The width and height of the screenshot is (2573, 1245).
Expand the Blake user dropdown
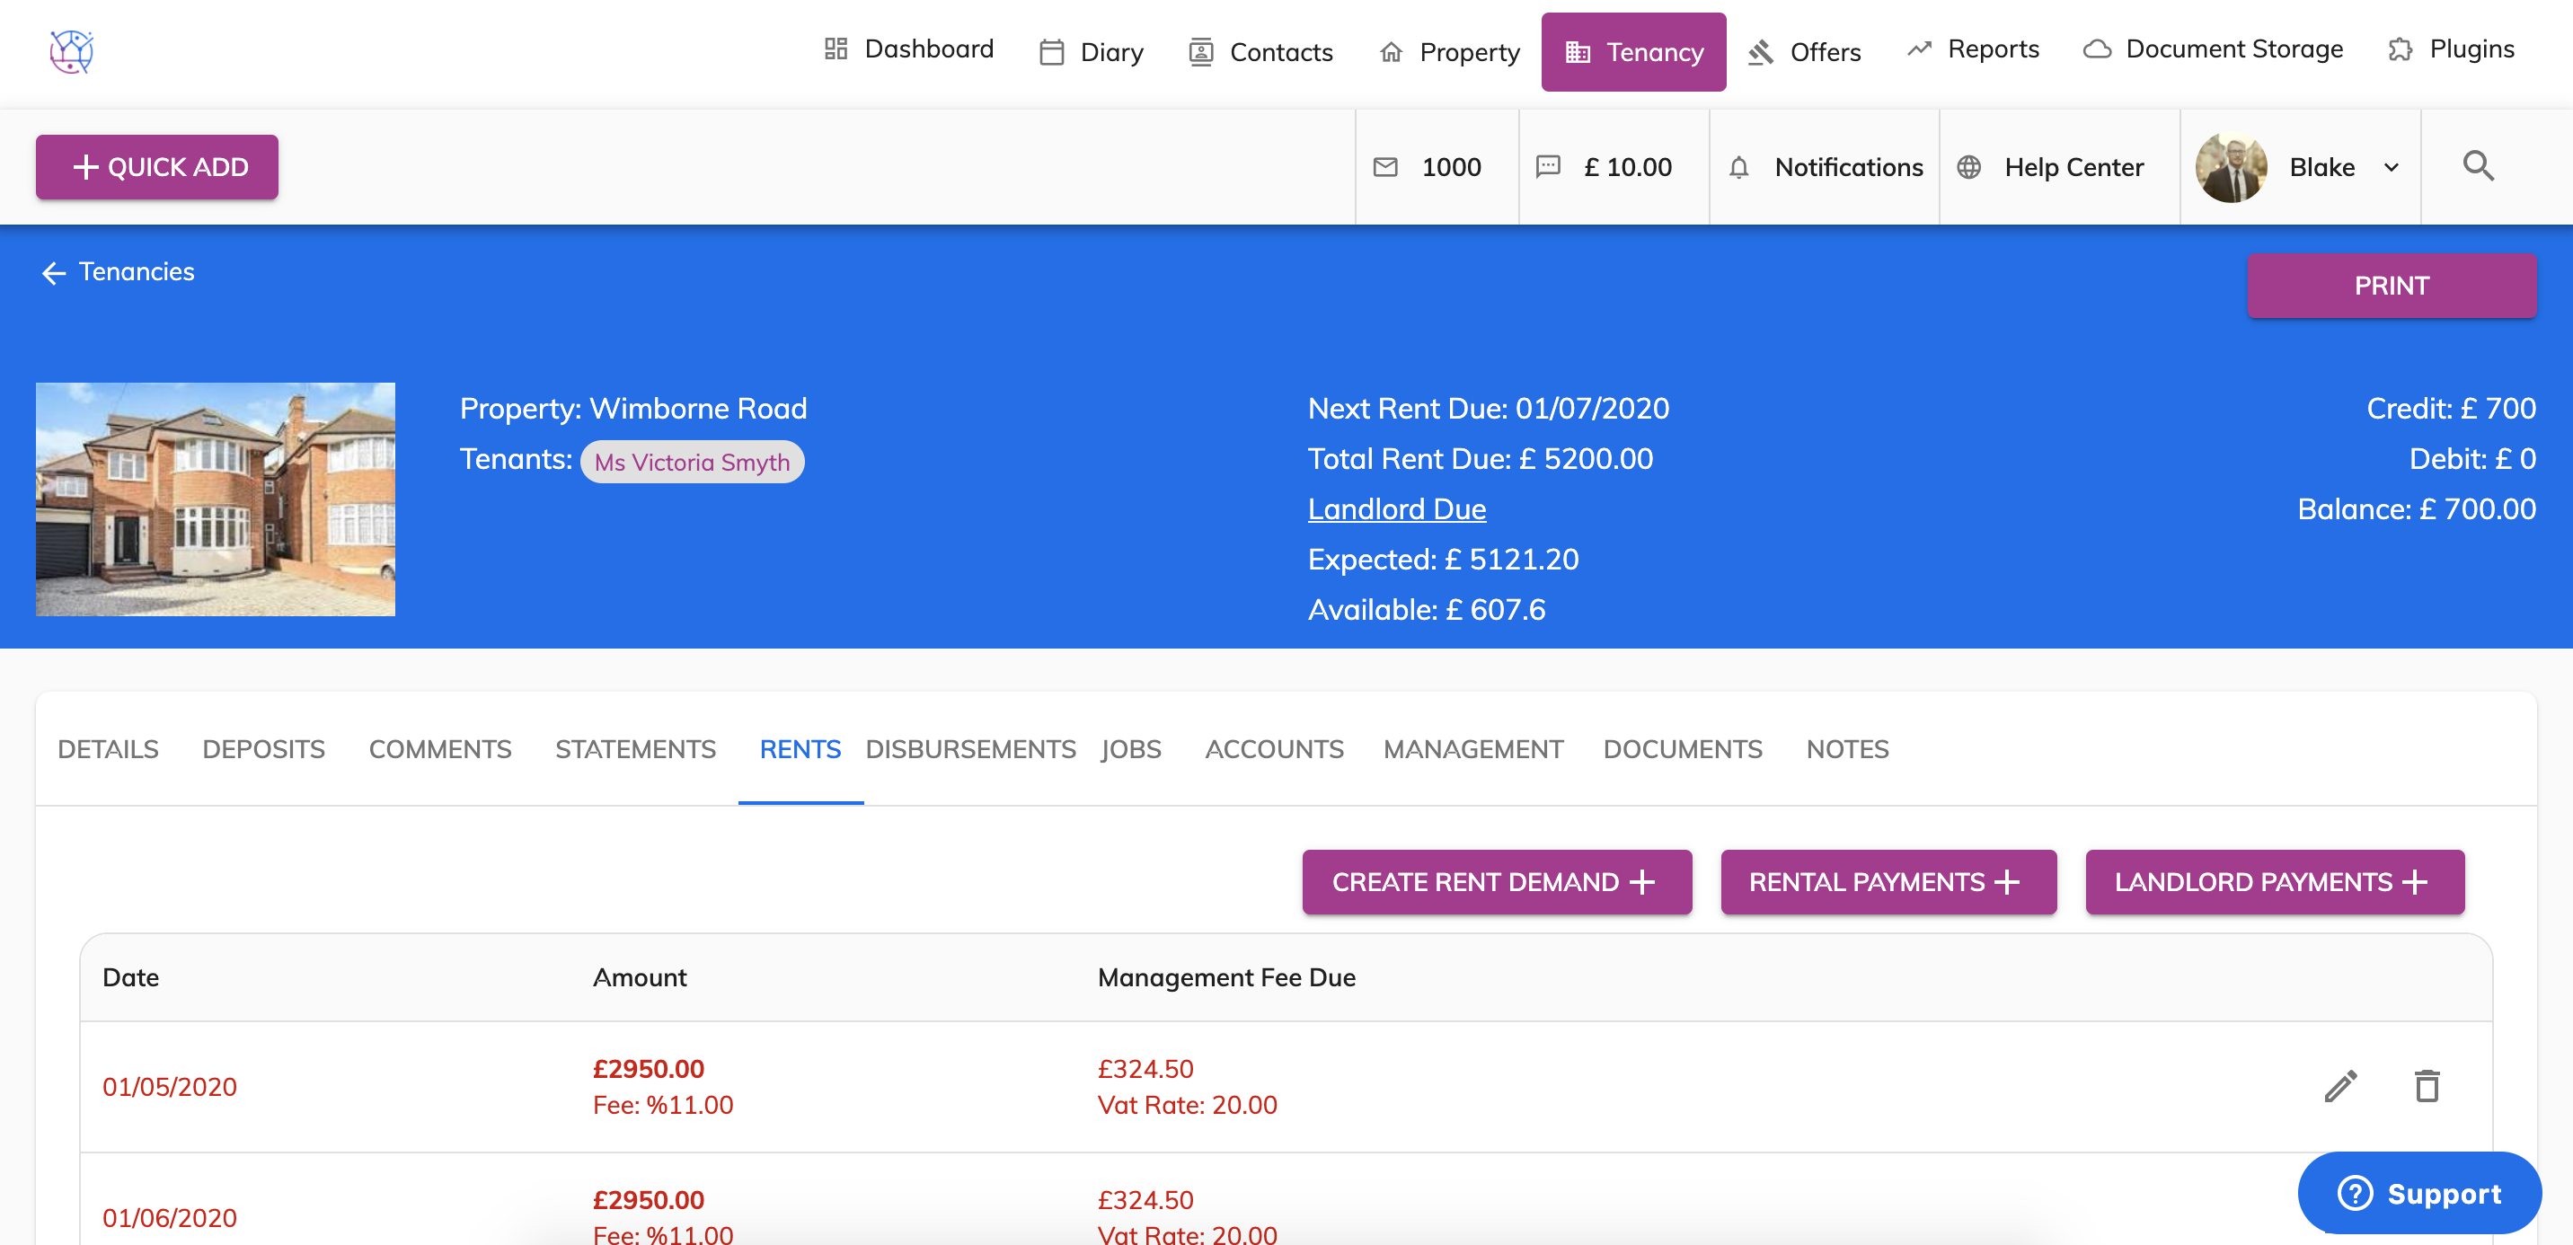(x=2391, y=167)
